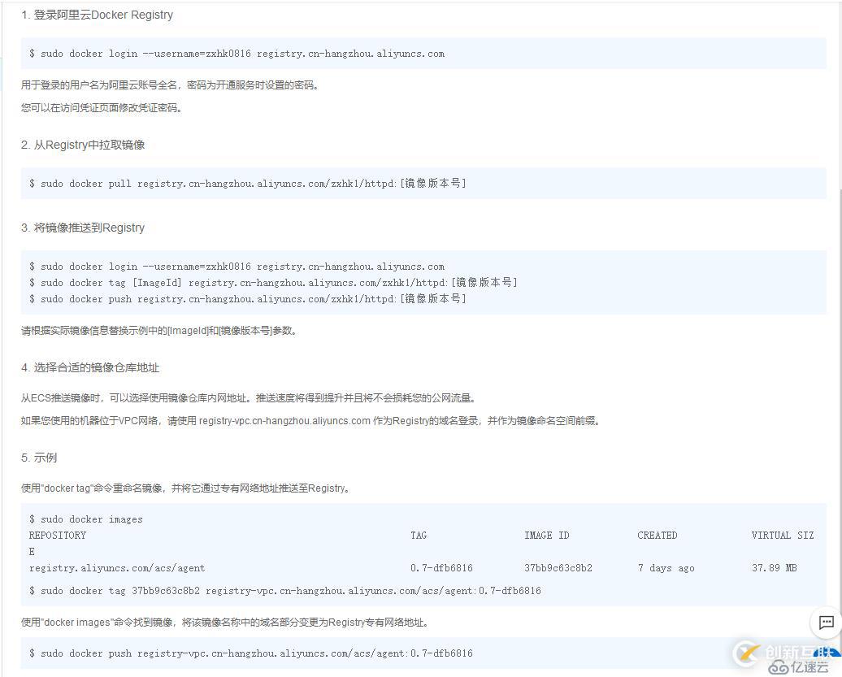Click the TAG column header
This screenshot has width=842, height=677.
(x=419, y=536)
